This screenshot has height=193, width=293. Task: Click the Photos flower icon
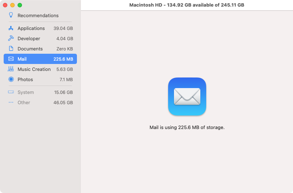tap(11, 79)
